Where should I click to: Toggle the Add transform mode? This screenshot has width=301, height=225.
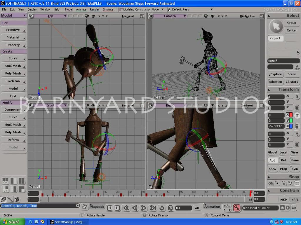click(272, 160)
